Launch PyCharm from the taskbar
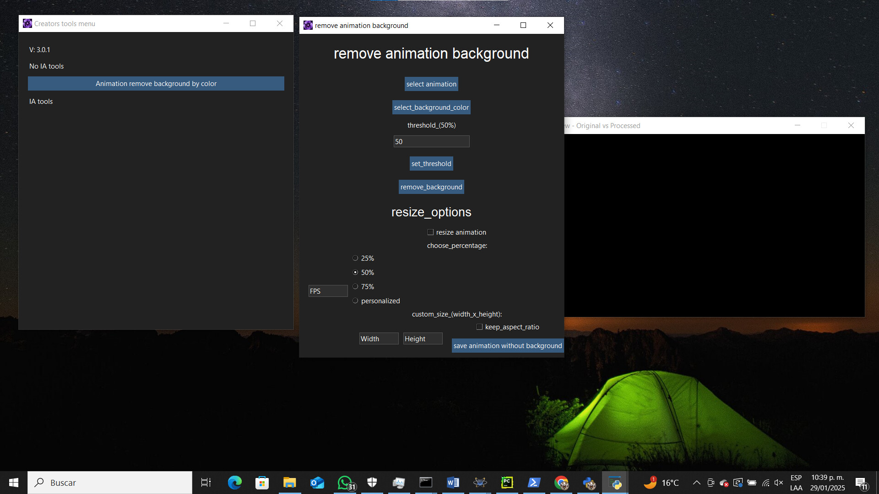 (507, 482)
